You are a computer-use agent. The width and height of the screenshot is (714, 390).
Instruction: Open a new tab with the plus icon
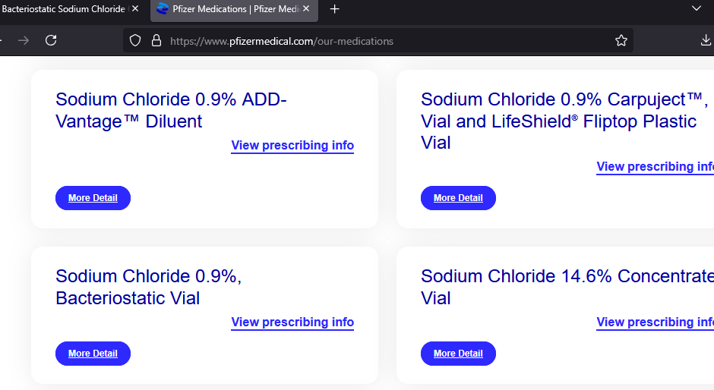tap(335, 9)
